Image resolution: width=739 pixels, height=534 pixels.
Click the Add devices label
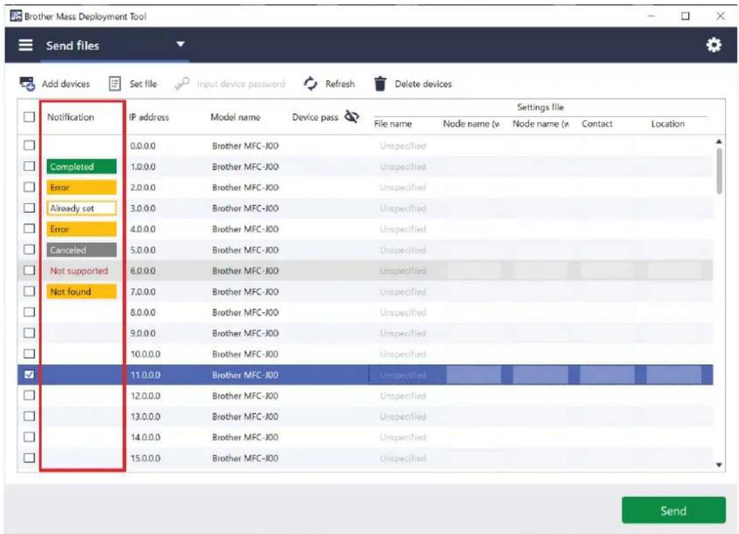pyautogui.click(x=65, y=84)
